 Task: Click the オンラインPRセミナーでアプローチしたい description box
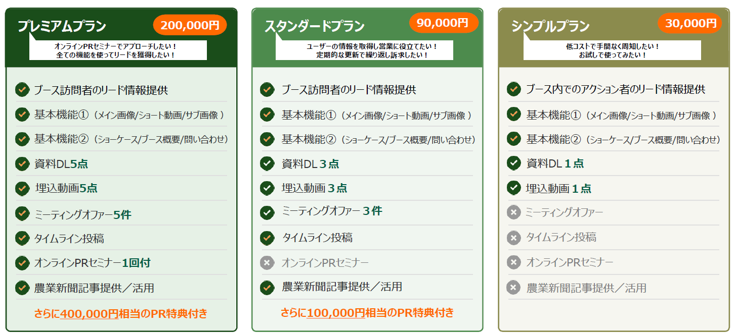click(118, 50)
